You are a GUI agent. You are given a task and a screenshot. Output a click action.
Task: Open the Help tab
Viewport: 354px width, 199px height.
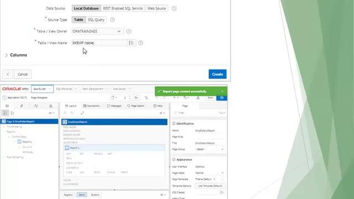(x=158, y=106)
